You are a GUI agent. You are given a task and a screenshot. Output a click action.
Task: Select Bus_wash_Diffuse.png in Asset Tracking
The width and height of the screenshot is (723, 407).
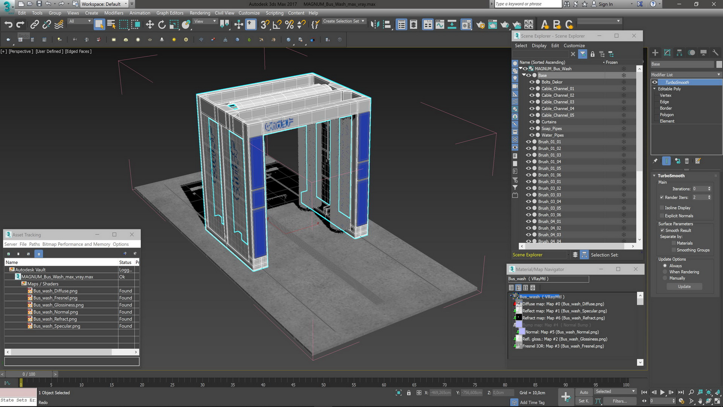tap(55, 291)
